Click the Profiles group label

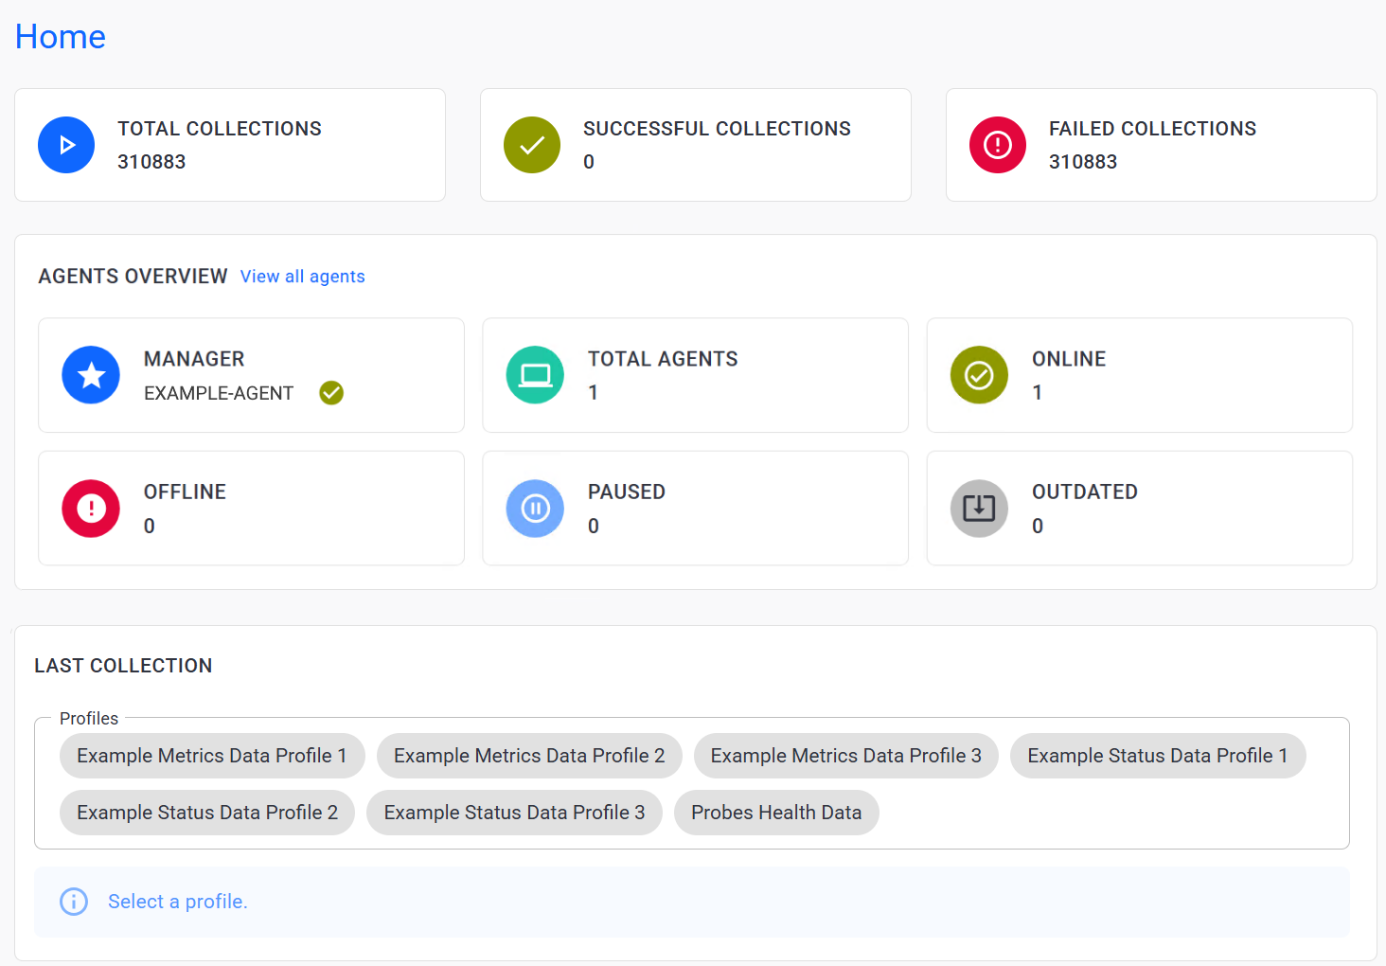(89, 719)
